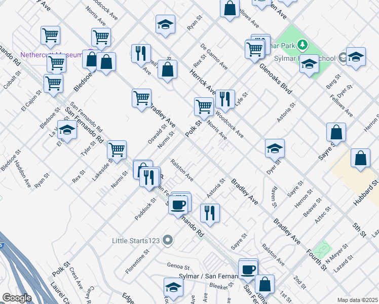Click the Glenoaks Blvd street label
The height and width of the screenshot is (304, 379).
tap(276, 79)
